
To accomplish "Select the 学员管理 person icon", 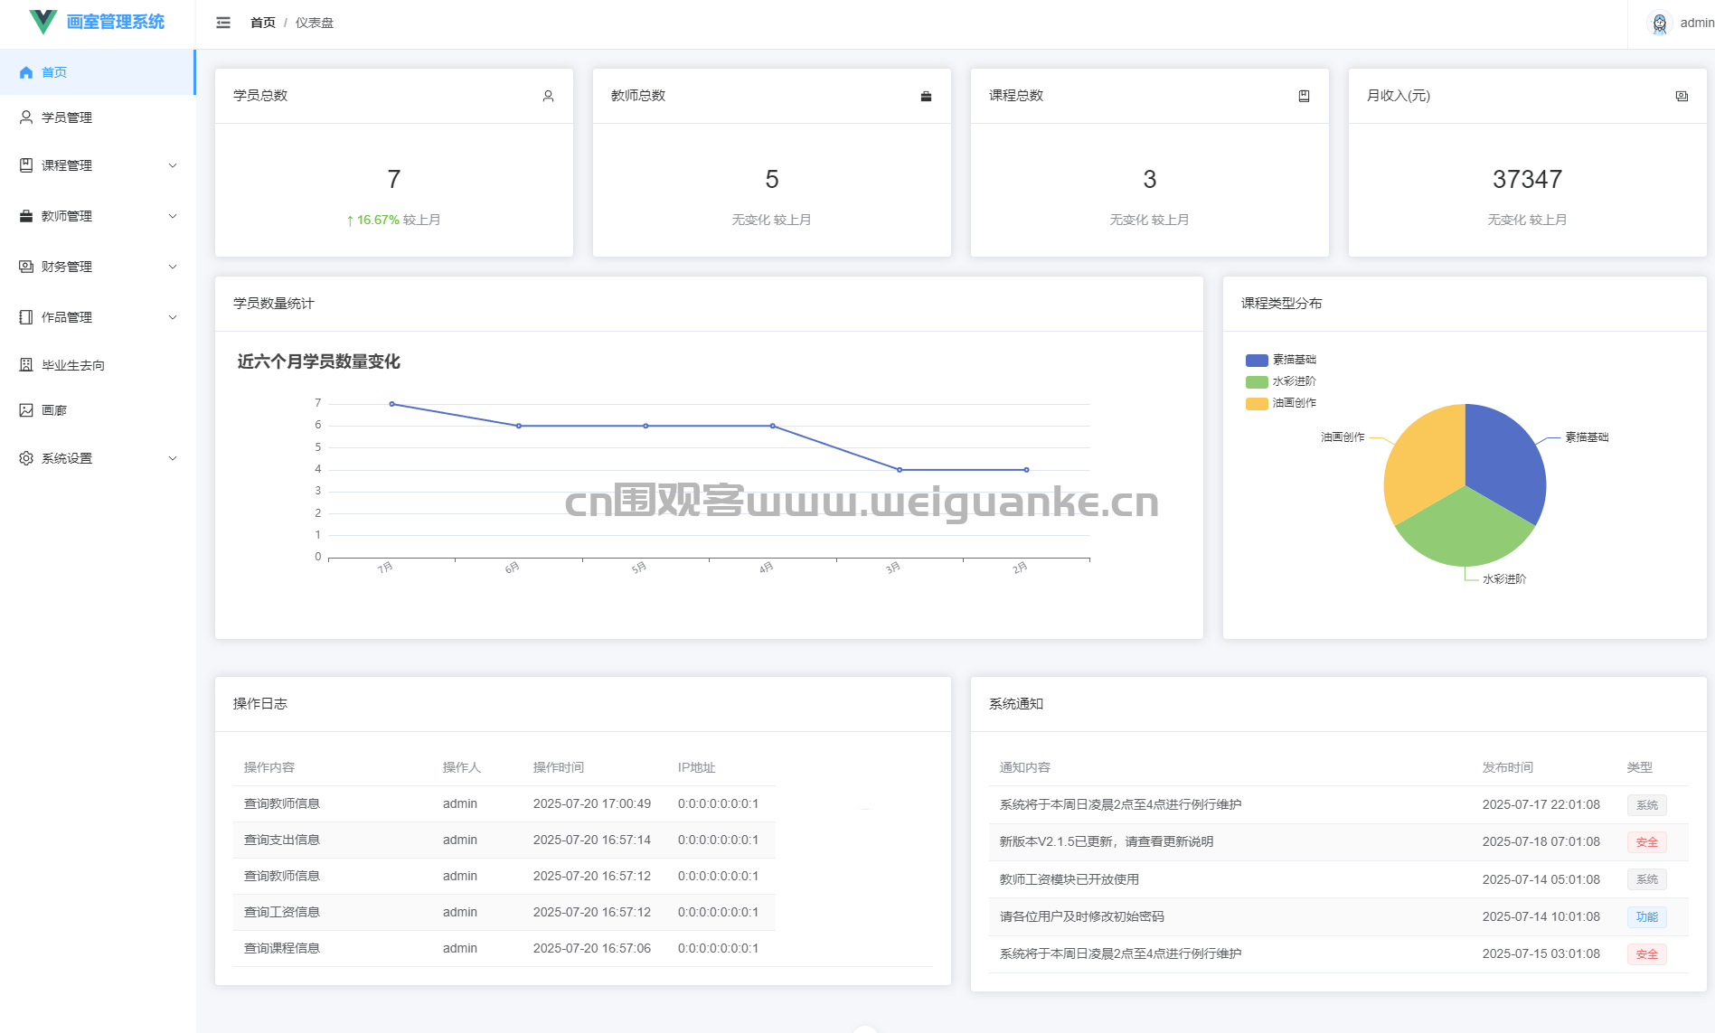I will click(26, 117).
